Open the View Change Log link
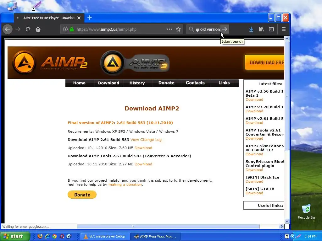The width and height of the screenshot is (322, 241). click(x=146, y=140)
